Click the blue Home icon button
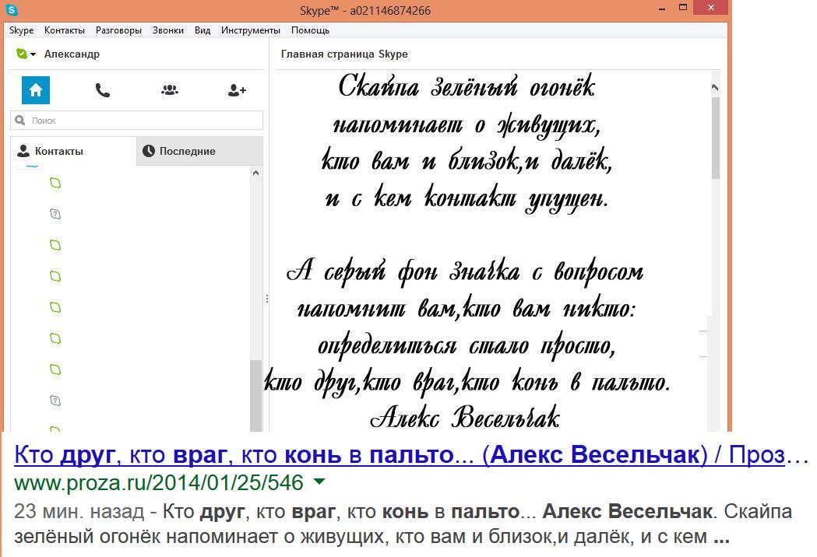 [x=36, y=90]
